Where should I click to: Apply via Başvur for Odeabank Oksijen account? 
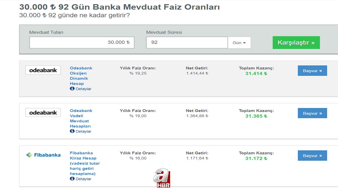tap(312, 71)
